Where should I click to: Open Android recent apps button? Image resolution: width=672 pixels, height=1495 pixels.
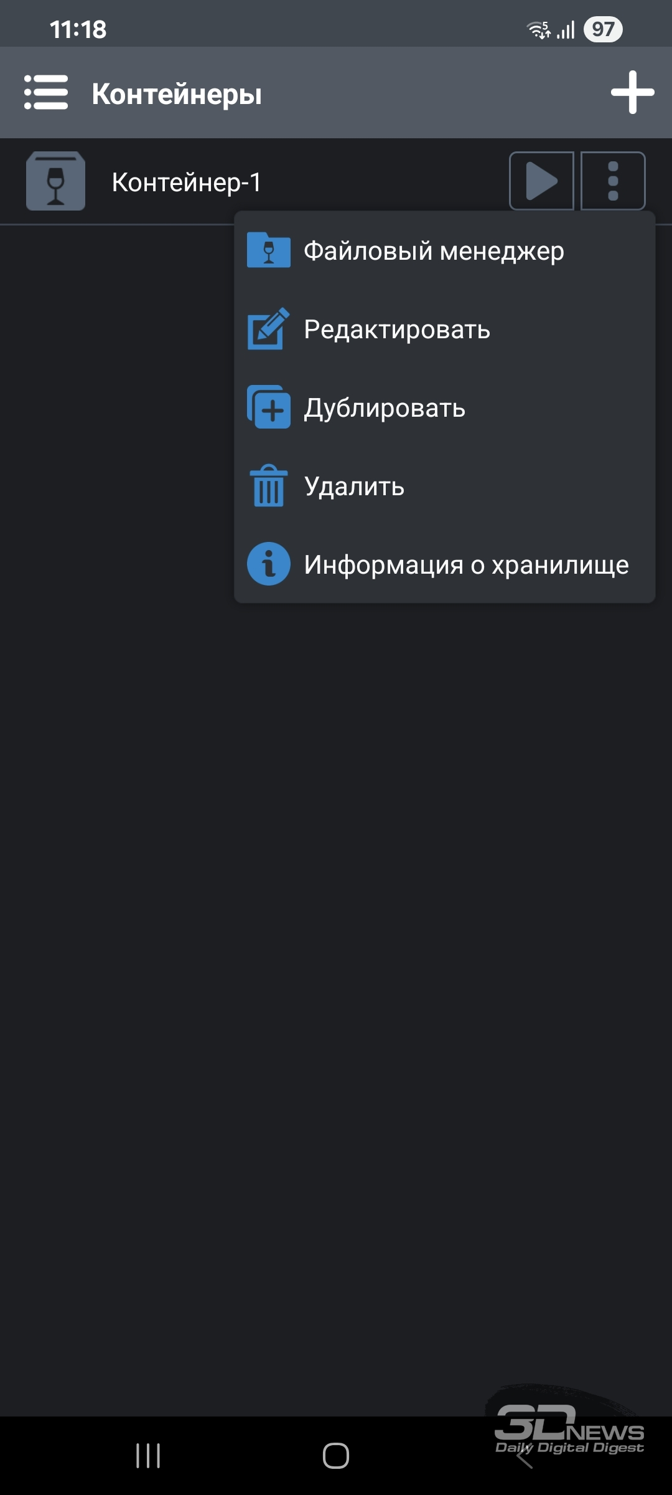coord(148,1456)
